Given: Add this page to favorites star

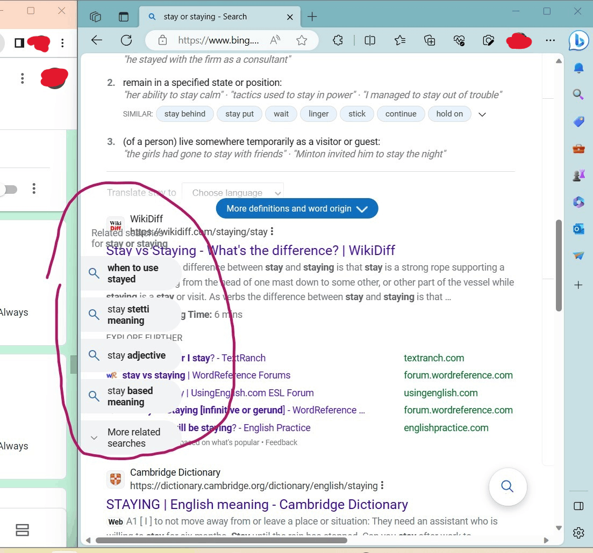Looking at the screenshot, I should [302, 40].
